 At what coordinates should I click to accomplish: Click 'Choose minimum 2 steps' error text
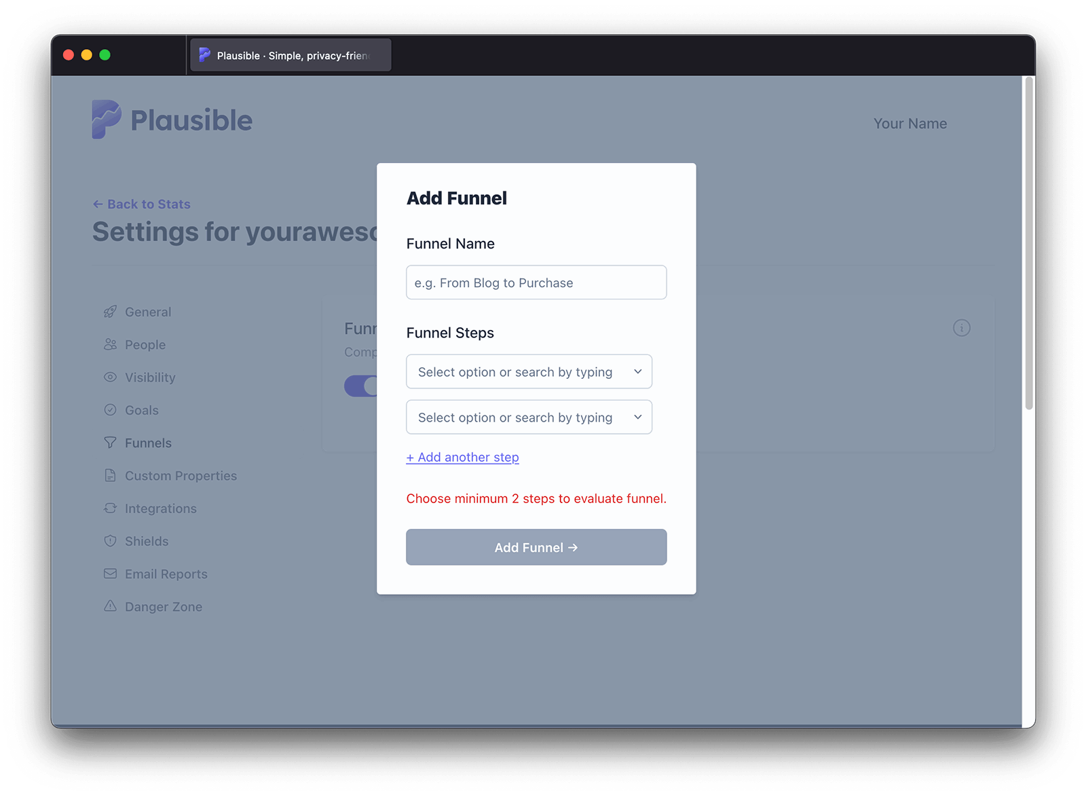coord(536,498)
